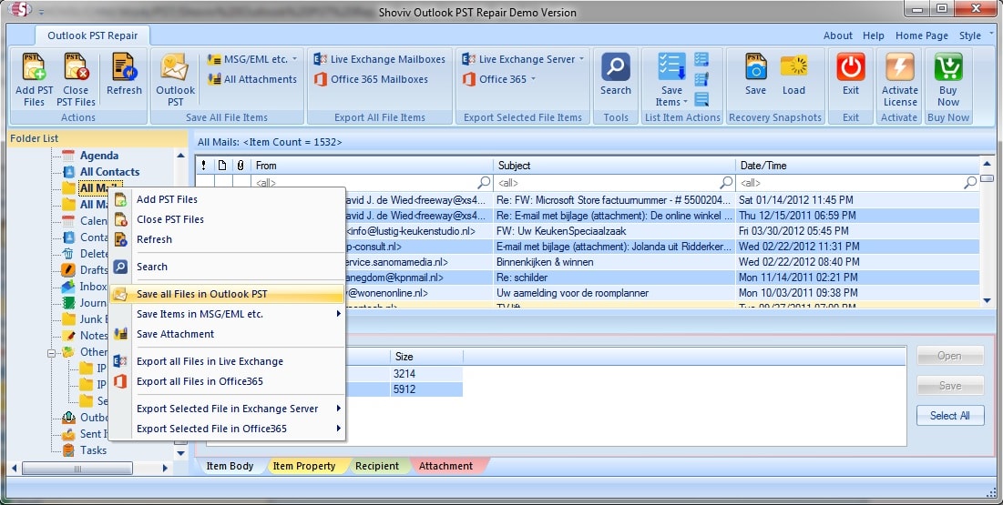Click the importance column header icon

click(203, 165)
